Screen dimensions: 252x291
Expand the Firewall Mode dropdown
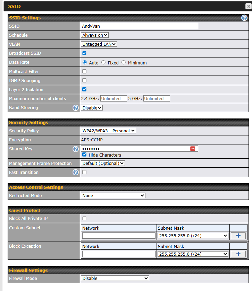coord(115,278)
